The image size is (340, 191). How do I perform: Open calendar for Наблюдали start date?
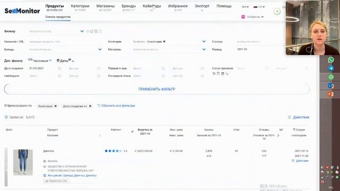pyautogui.click(x=59, y=76)
